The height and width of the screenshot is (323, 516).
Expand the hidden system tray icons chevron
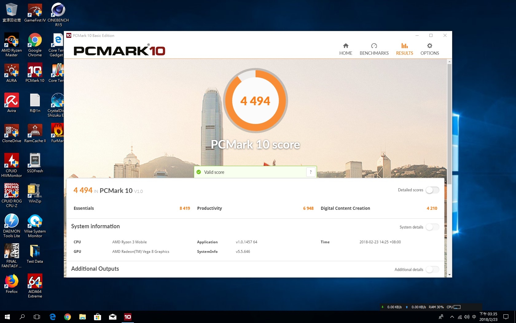(452, 317)
